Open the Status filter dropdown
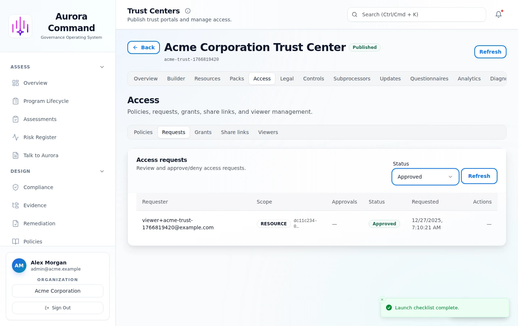The width and height of the screenshot is (521, 326). click(x=425, y=177)
